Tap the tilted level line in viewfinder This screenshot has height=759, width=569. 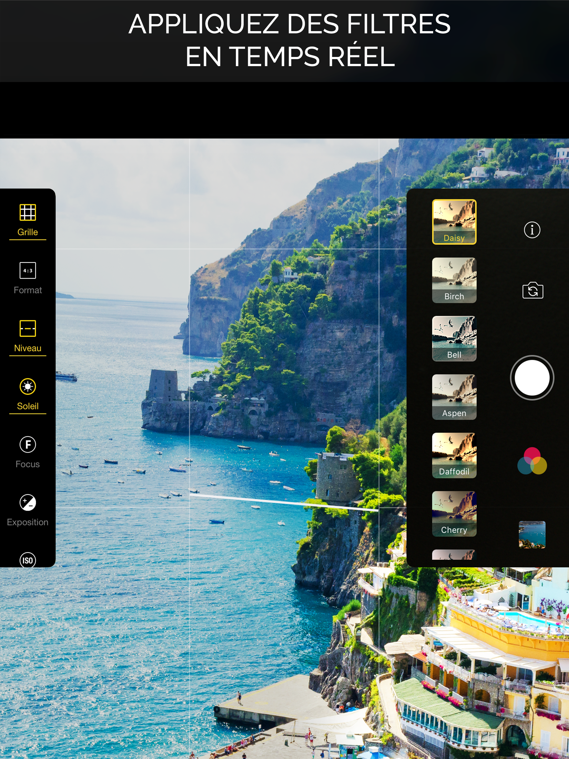tap(284, 502)
